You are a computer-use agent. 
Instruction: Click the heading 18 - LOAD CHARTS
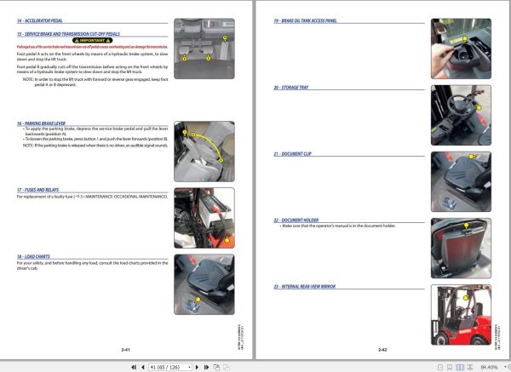point(33,256)
